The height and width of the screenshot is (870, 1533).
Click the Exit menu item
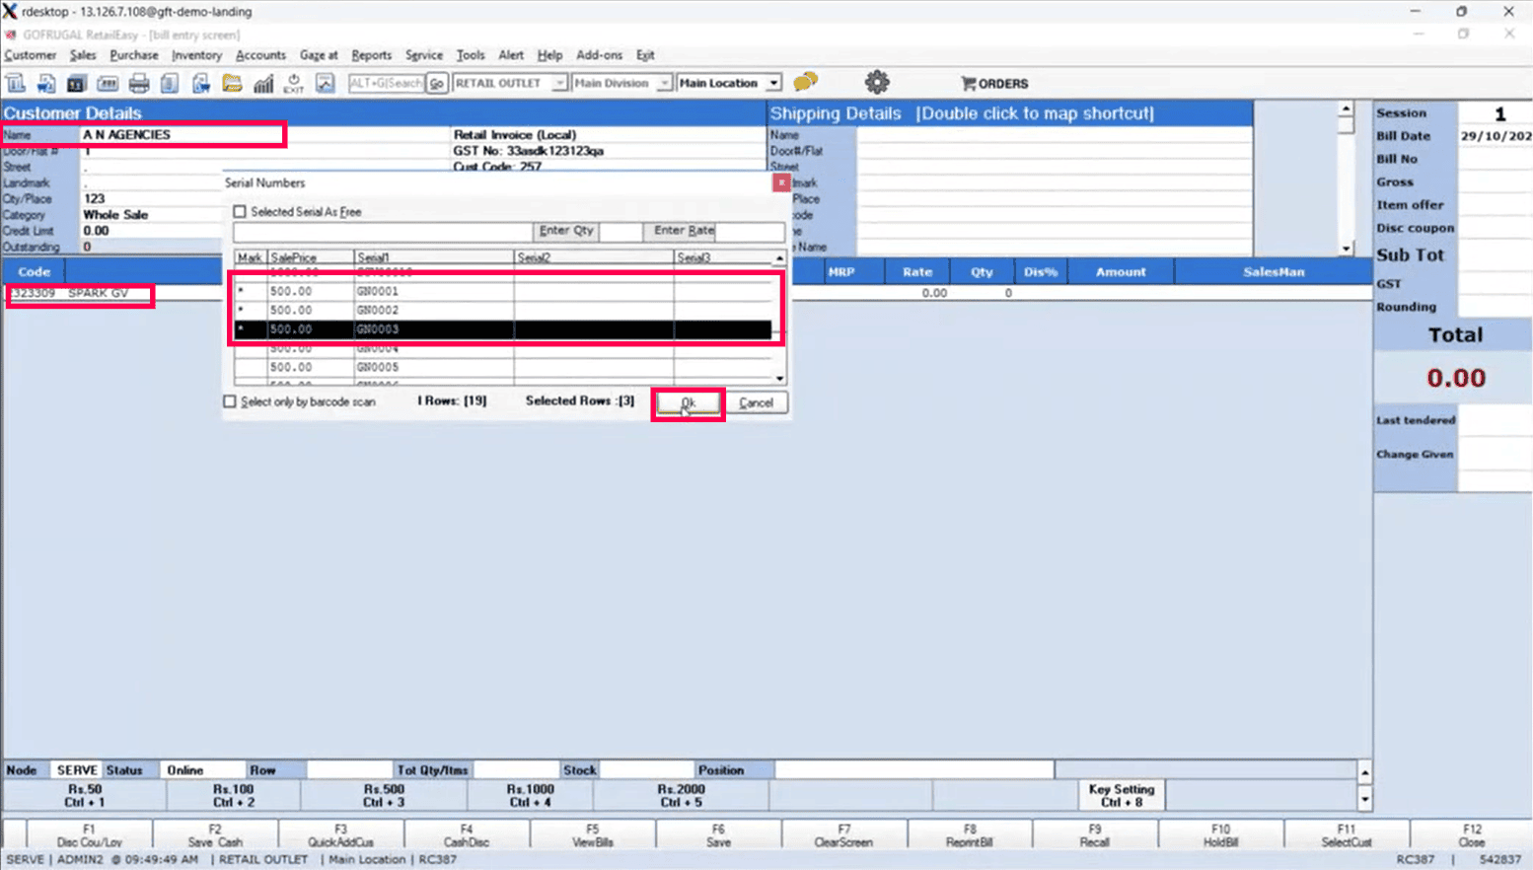click(645, 55)
